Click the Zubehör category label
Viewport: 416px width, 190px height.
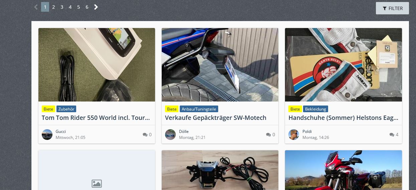(x=66, y=109)
